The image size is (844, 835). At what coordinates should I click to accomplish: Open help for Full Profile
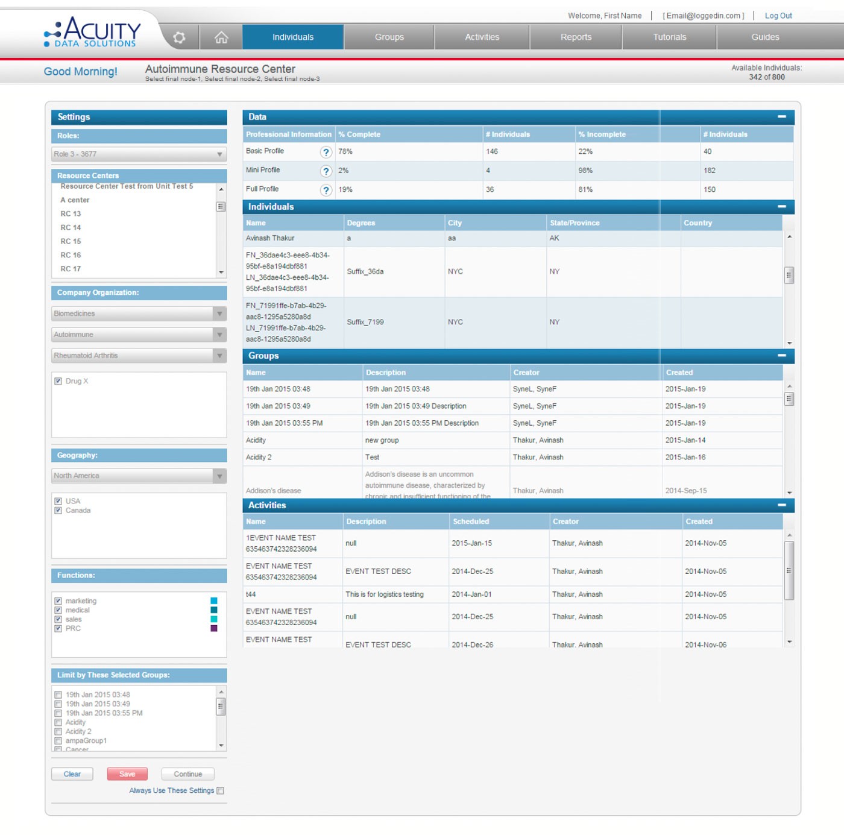click(x=326, y=190)
